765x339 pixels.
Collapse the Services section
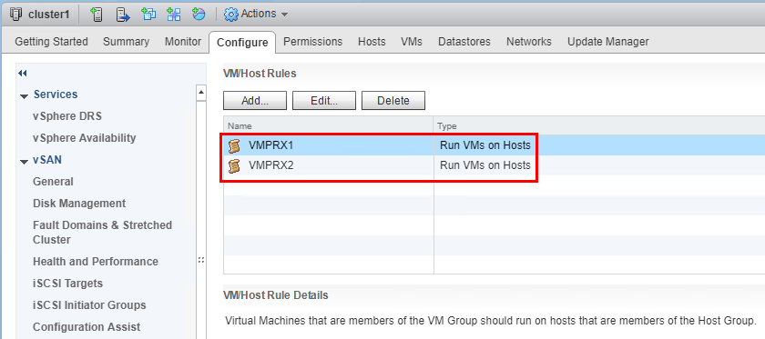pyautogui.click(x=24, y=96)
